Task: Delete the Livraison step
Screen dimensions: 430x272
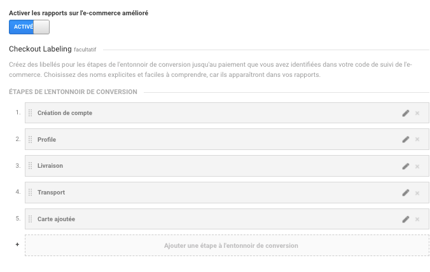Action: point(417,167)
